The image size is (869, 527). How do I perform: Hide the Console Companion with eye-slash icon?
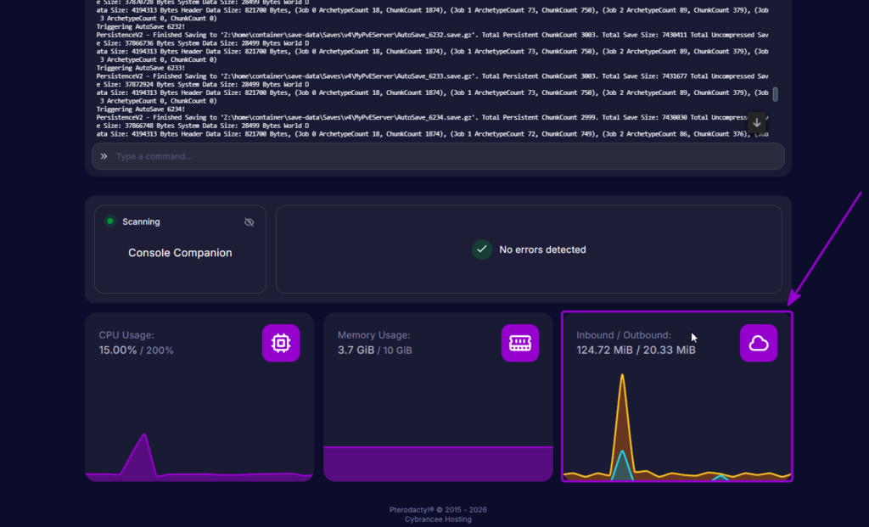tap(249, 222)
